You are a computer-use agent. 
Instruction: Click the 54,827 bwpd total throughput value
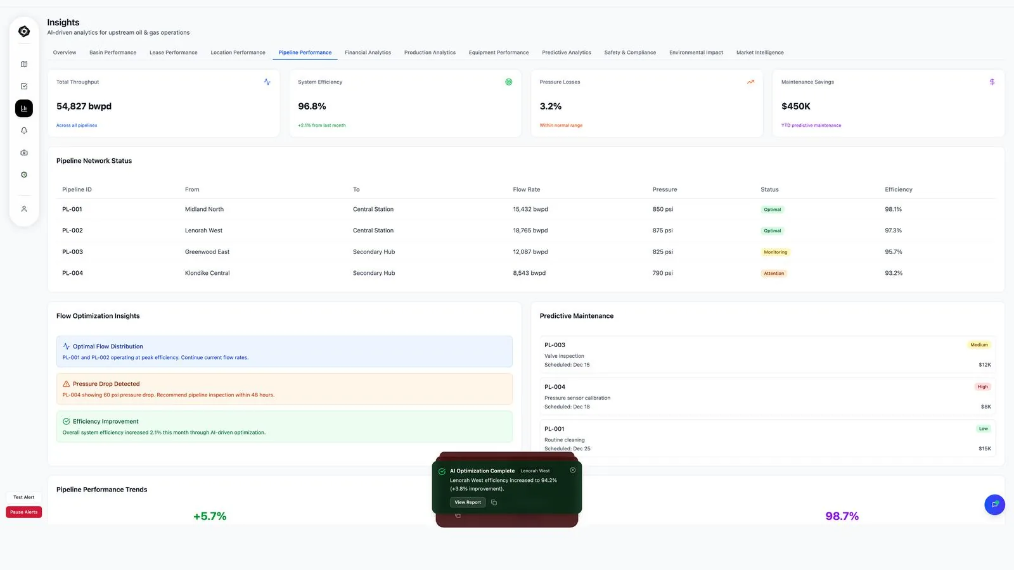coord(84,106)
